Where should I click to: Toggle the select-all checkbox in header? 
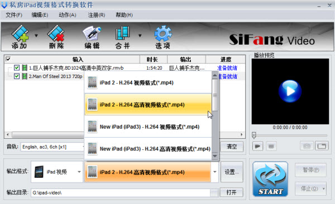coord(8,59)
